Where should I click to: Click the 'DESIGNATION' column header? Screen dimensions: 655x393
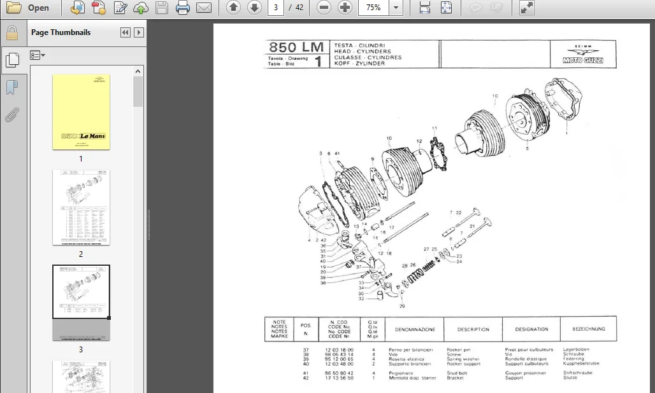pos(531,329)
